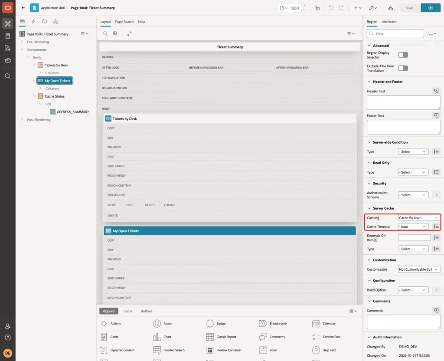
Task: Open Header Text code editor icon
Action: pos(436,91)
